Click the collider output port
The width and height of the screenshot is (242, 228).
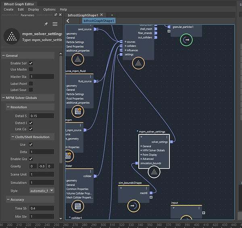[x=95, y=176]
